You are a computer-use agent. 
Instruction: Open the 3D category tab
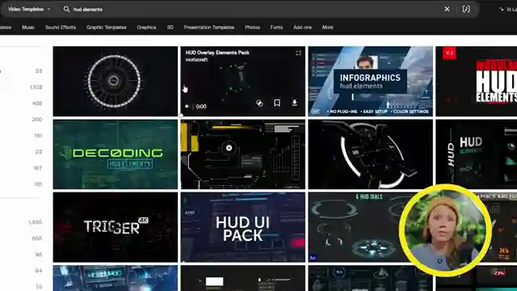170,27
